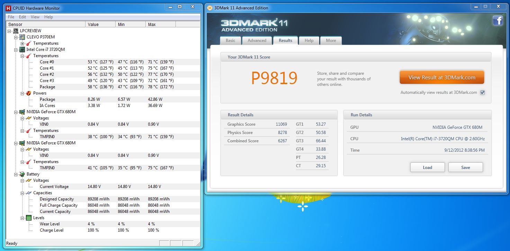Click the LPCREVIEW computer icon
Viewport: 510px width, 251px height.
pos(16,31)
